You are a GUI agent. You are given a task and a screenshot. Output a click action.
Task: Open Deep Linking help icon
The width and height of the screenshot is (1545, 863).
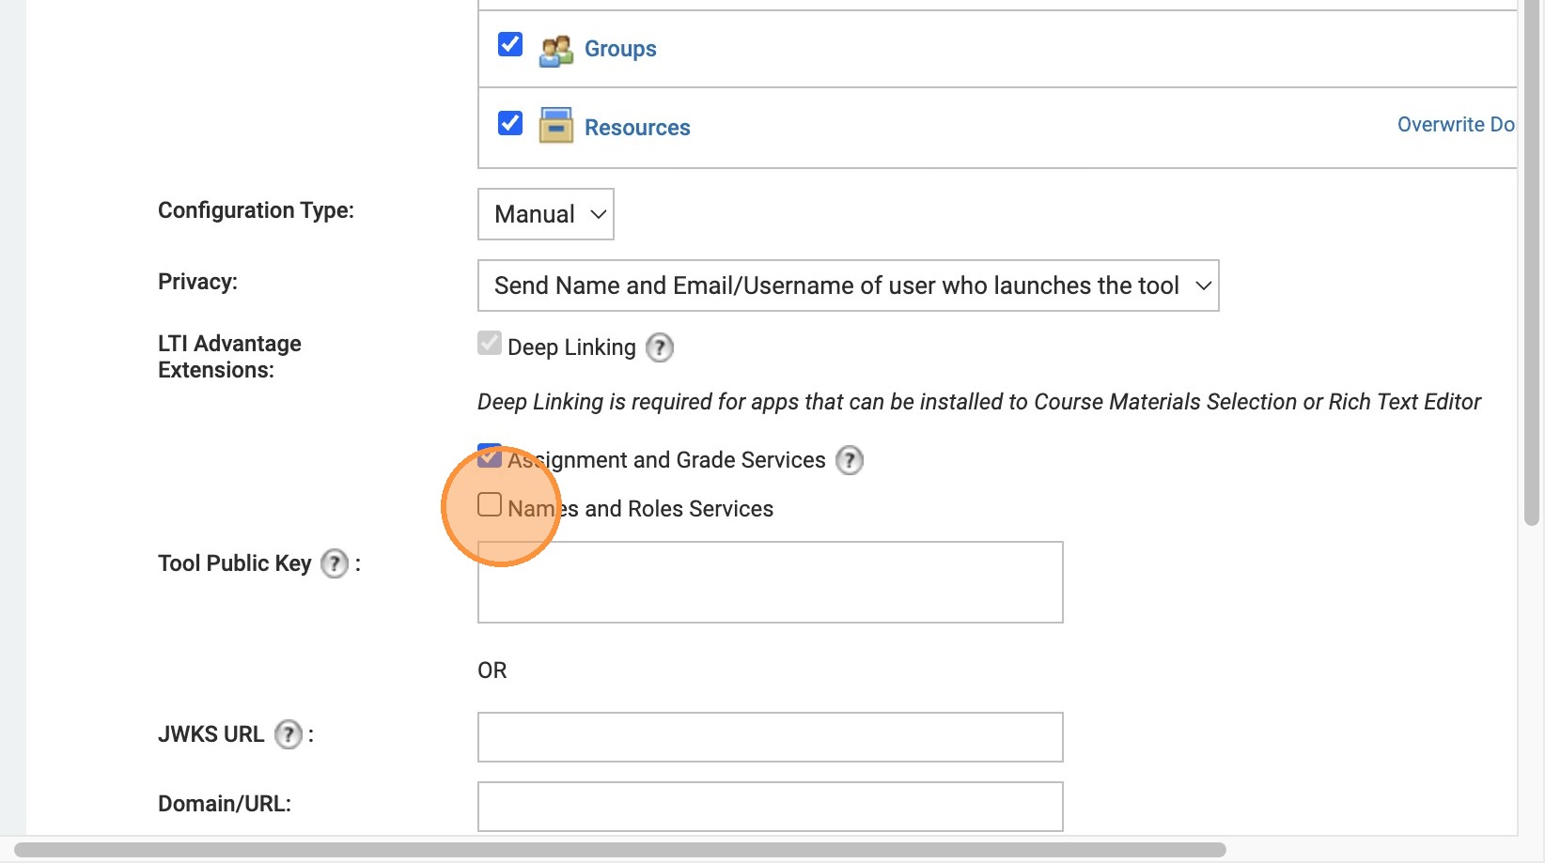pos(660,348)
